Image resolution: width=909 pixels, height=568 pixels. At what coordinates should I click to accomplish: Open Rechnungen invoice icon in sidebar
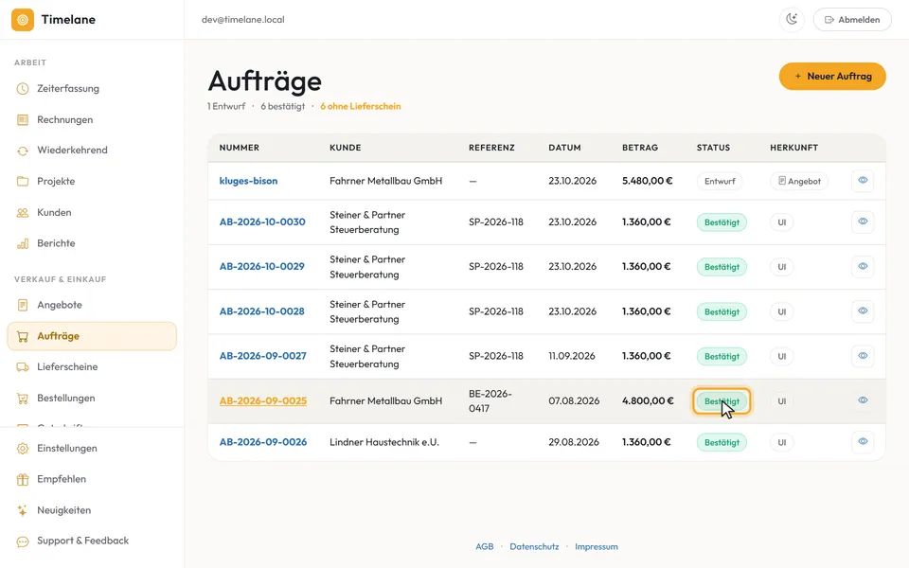(x=23, y=120)
